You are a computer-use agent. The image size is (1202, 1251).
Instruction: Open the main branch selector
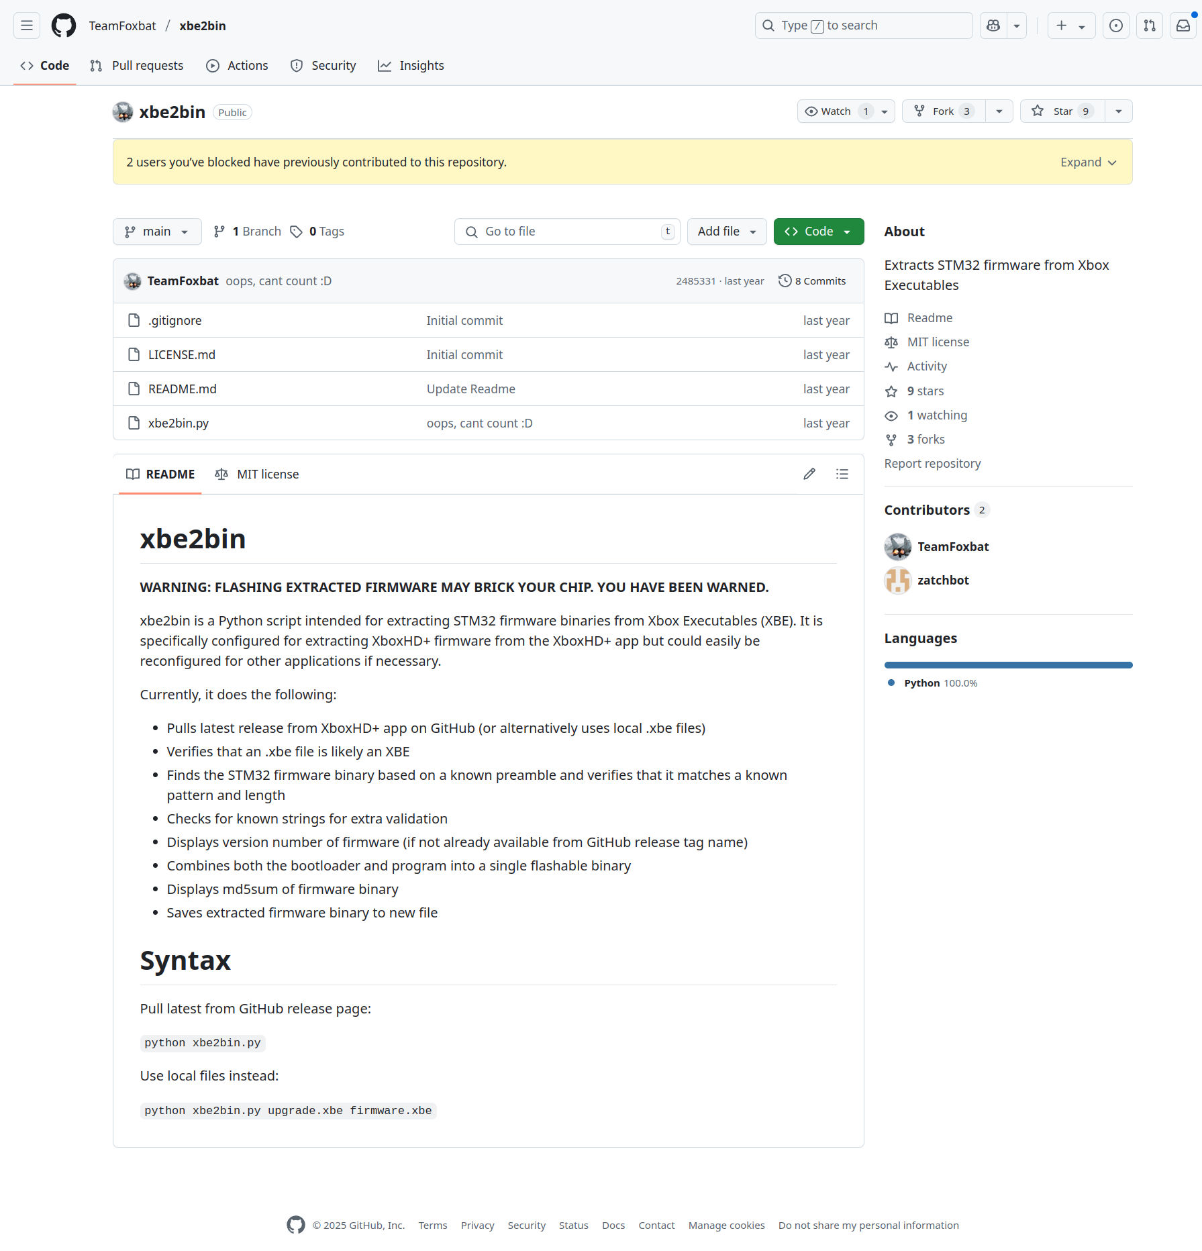click(157, 232)
